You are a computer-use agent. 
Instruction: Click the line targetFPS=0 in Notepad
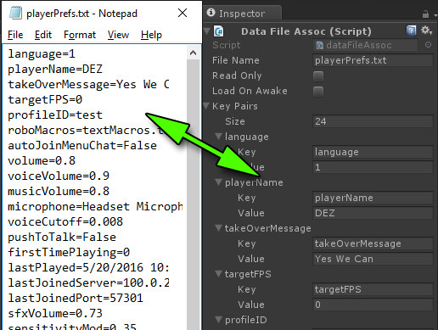(x=45, y=99)
